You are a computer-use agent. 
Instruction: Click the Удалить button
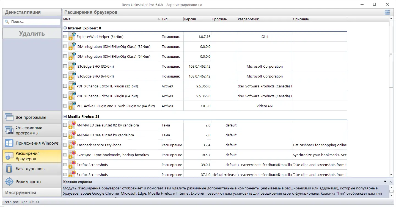pos(32,34)
